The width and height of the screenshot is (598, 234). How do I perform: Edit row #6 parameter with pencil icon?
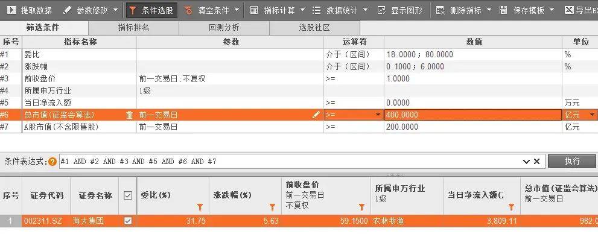[316, 115]
